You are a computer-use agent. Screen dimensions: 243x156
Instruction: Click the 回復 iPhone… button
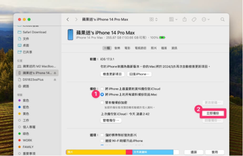139,74
